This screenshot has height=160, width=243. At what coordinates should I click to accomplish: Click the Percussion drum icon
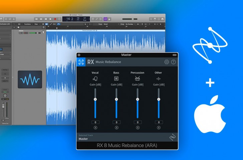(x=138, y=79)
